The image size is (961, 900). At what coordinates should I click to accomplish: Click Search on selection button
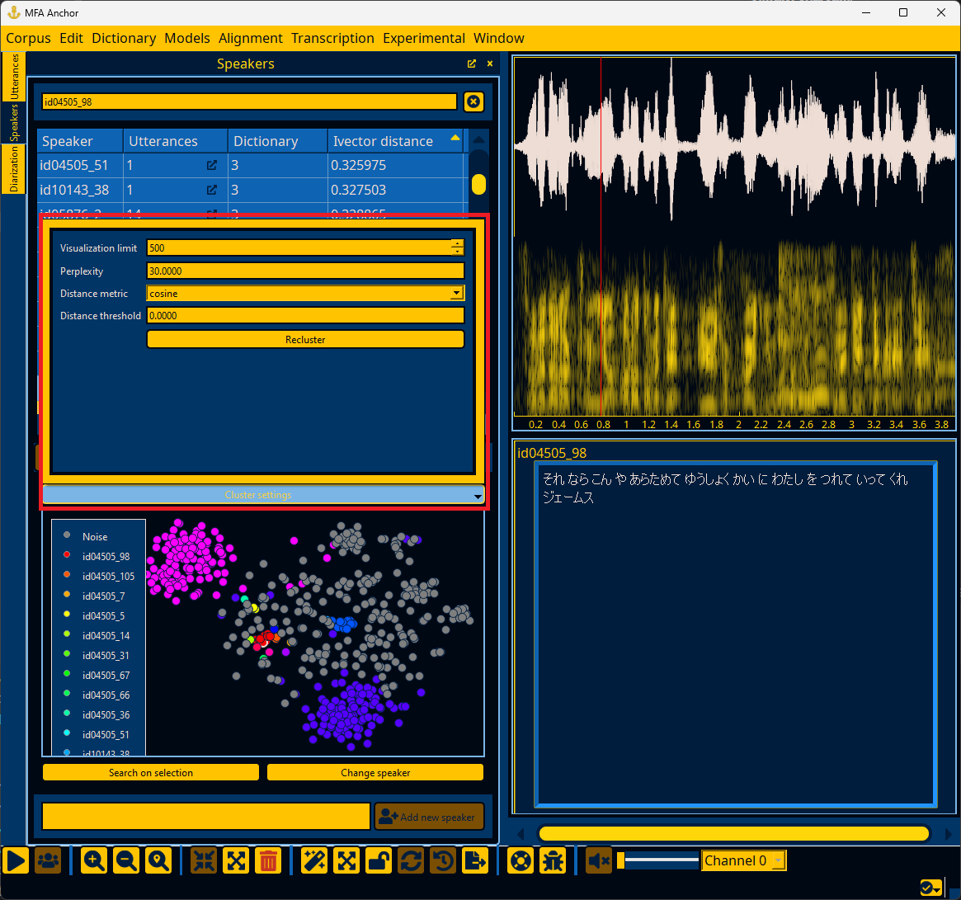point(151,772)
